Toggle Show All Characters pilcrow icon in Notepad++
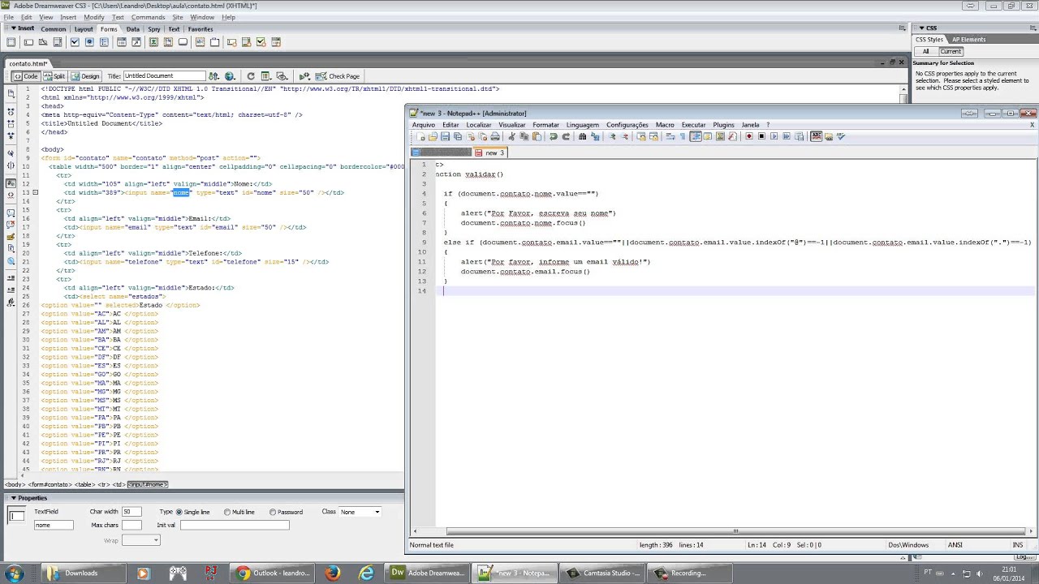Viewport: 1039px width, 584px height. click(x=683, y=136)
